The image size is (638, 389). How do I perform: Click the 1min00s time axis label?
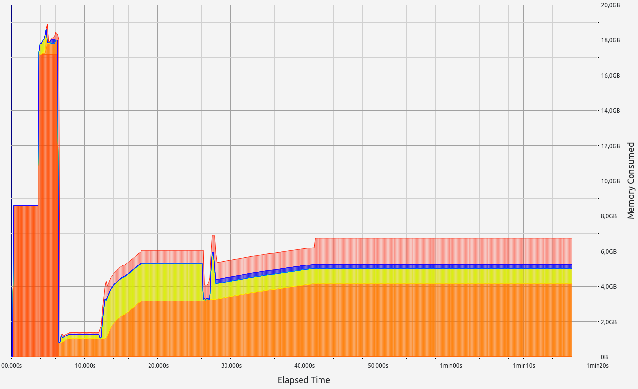(450, 365)
